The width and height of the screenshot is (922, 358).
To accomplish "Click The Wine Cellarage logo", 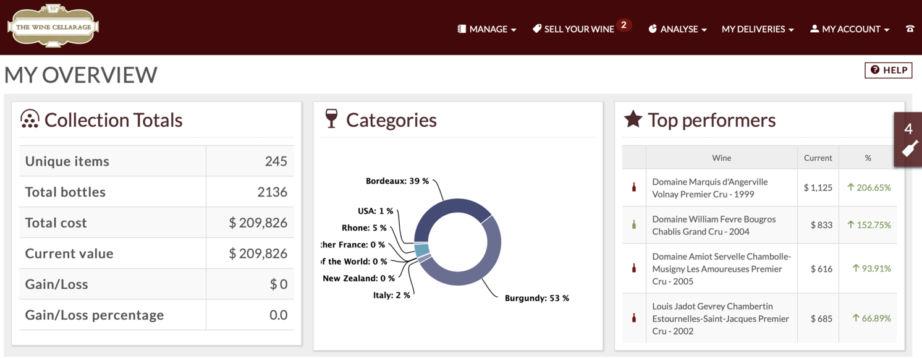I will point(53,26).
